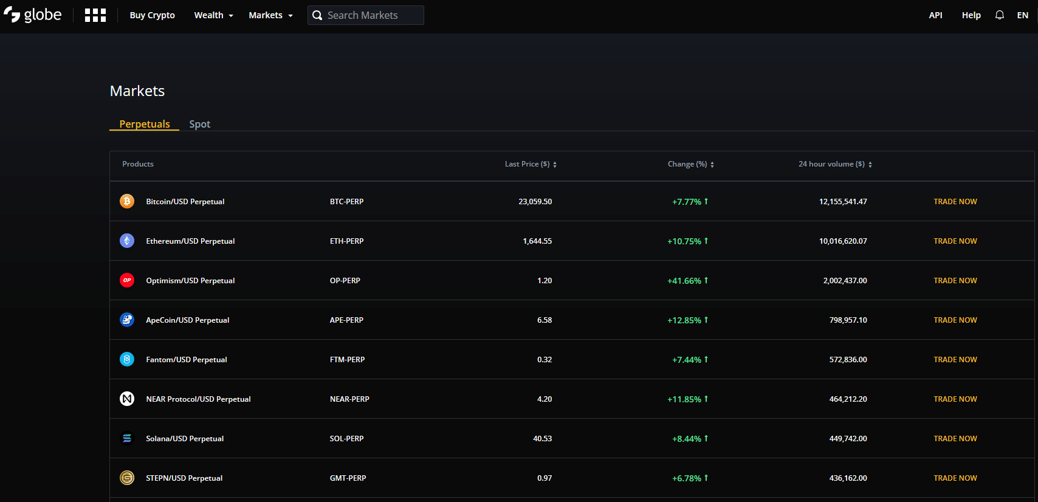Click NEAR change +11.85%
1038x502 pixels.
(x=687, y=399)
